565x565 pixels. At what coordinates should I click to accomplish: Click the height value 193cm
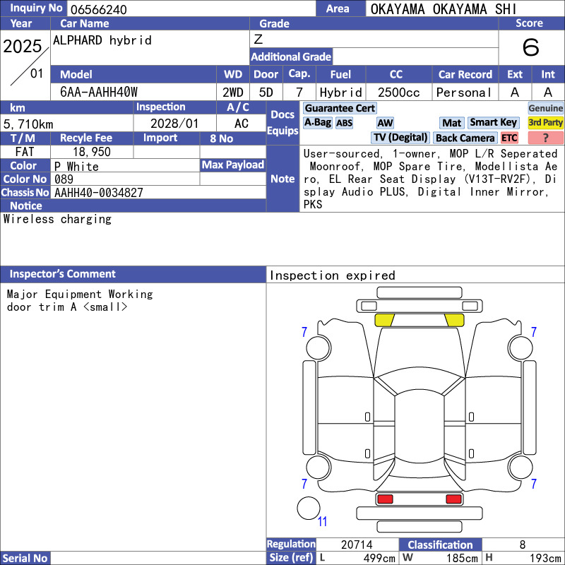(545, 558)
